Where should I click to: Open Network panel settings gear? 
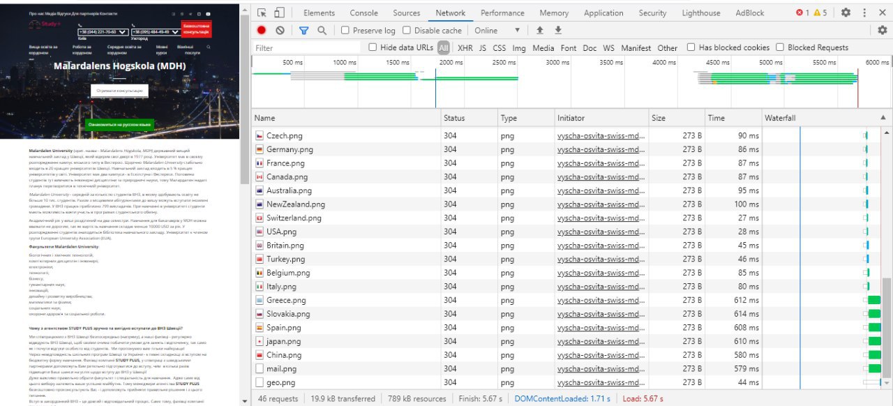click(883, 30)
